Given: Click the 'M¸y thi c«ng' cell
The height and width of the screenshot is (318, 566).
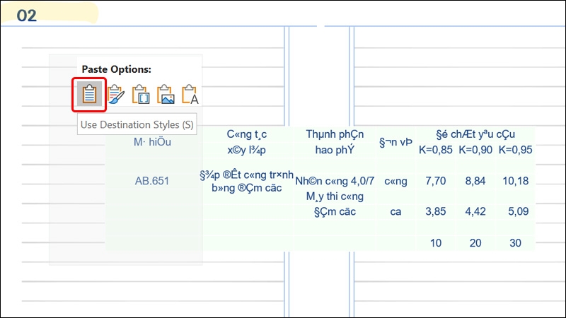Looking at the screenshot, I should 335,196.
